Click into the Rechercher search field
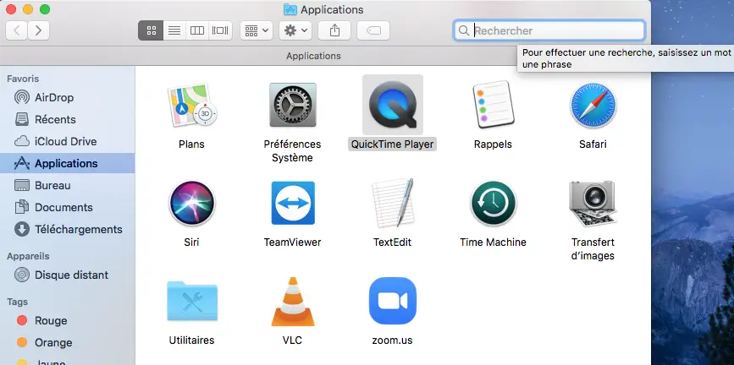This screenshot has width=734, height=365. click(549, 31)
